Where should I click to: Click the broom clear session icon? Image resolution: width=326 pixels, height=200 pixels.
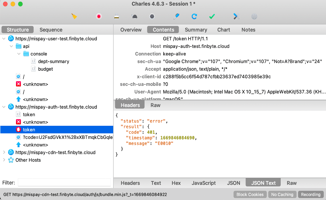point(74,17)
